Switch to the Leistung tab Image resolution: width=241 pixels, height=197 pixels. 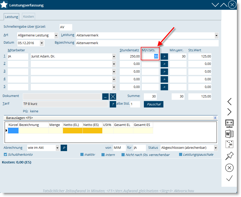click(11, 17)
